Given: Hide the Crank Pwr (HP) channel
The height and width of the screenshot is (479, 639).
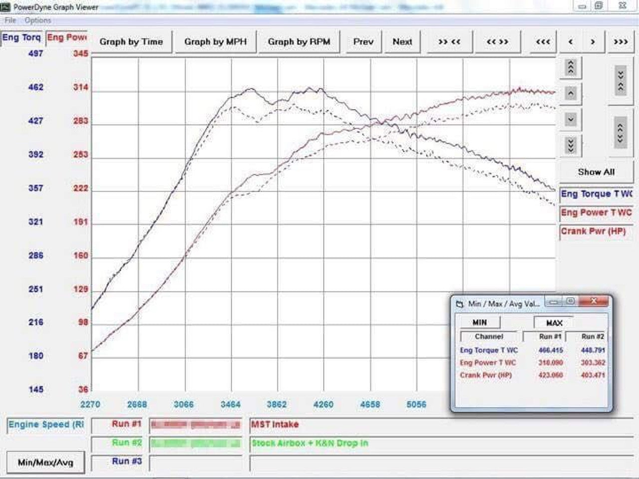Looking at the screenshot, I should [x=596, y=232].
